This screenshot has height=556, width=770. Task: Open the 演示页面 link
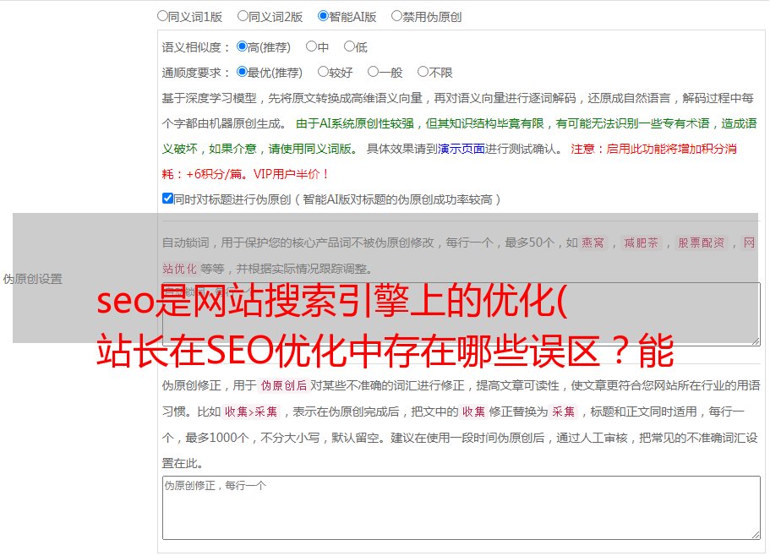pyautogui.click(x=461, y=149)
